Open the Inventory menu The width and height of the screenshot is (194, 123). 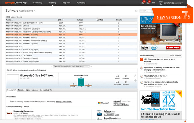[x=52, y=3]
